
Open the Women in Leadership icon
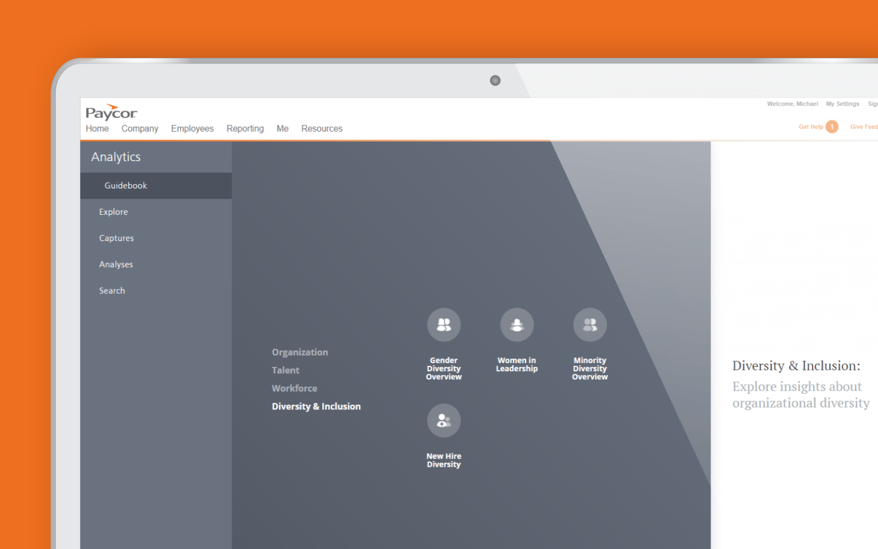pyautogui.click(x=517, y=325)
